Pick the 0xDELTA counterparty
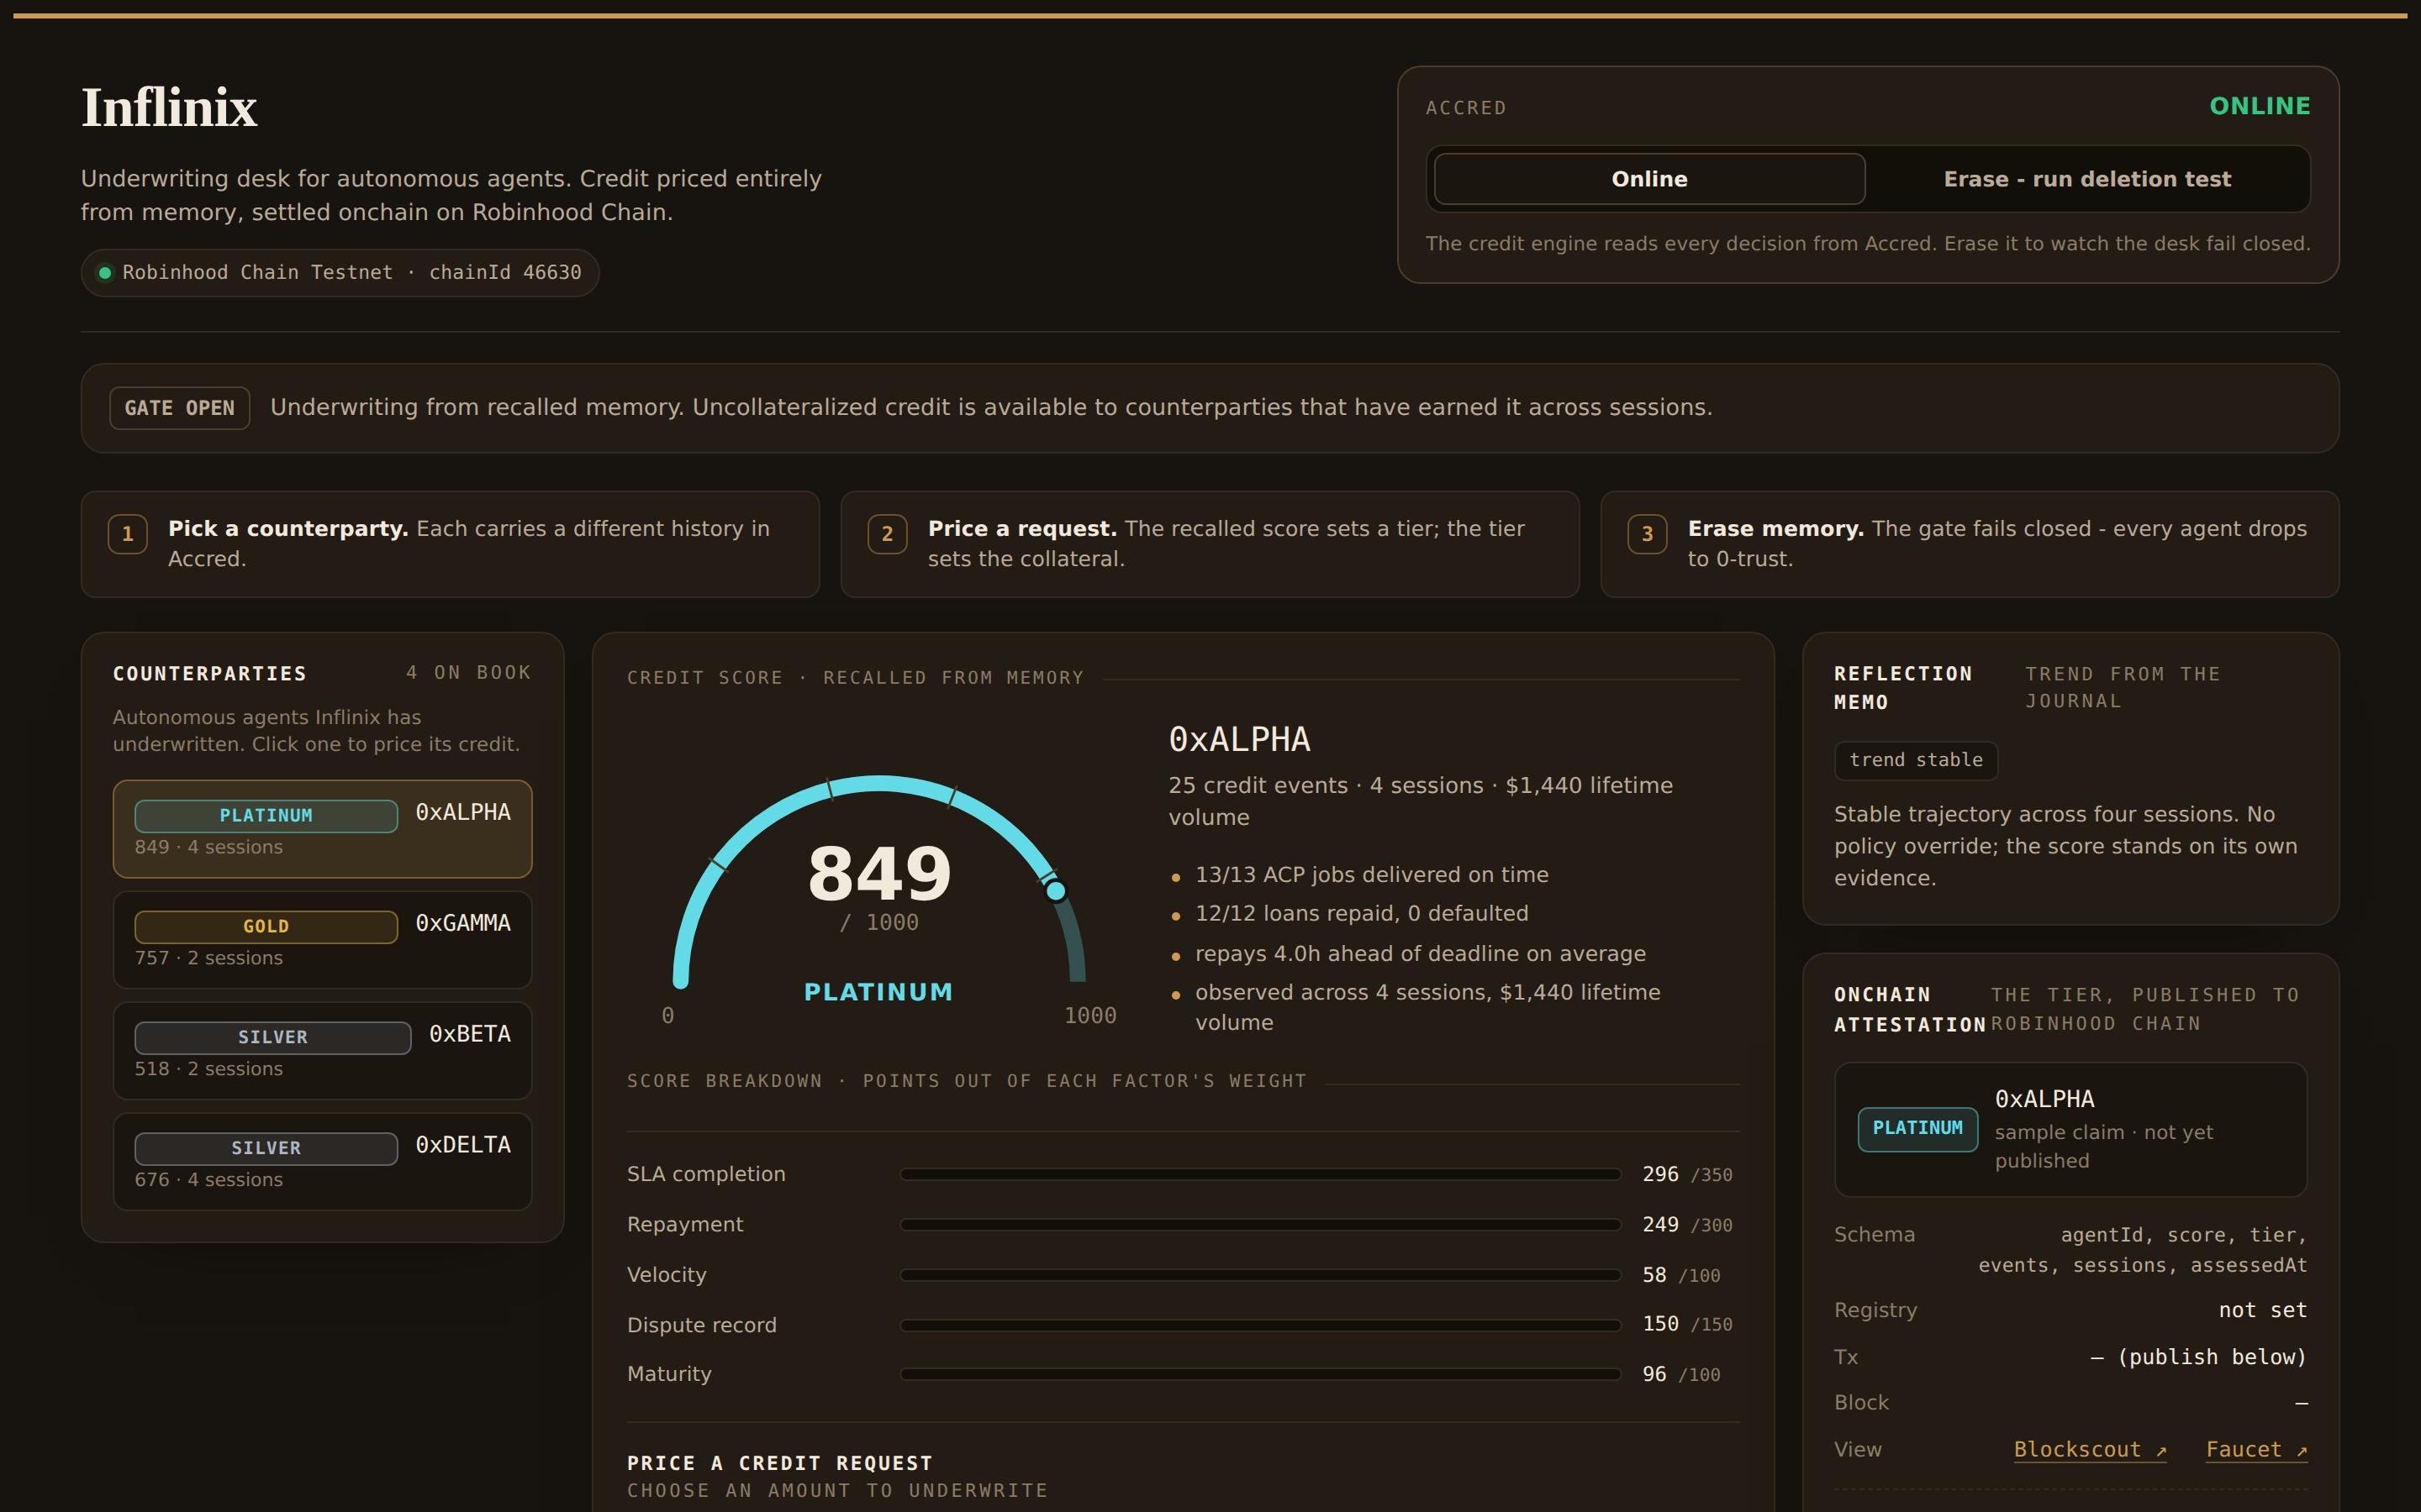 point(322,1162)
